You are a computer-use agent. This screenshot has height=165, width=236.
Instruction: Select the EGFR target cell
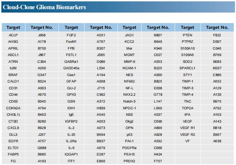click(x=13, y=141)
